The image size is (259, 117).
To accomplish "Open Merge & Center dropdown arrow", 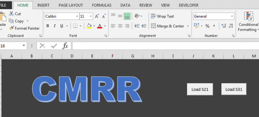I will point(188,26).
